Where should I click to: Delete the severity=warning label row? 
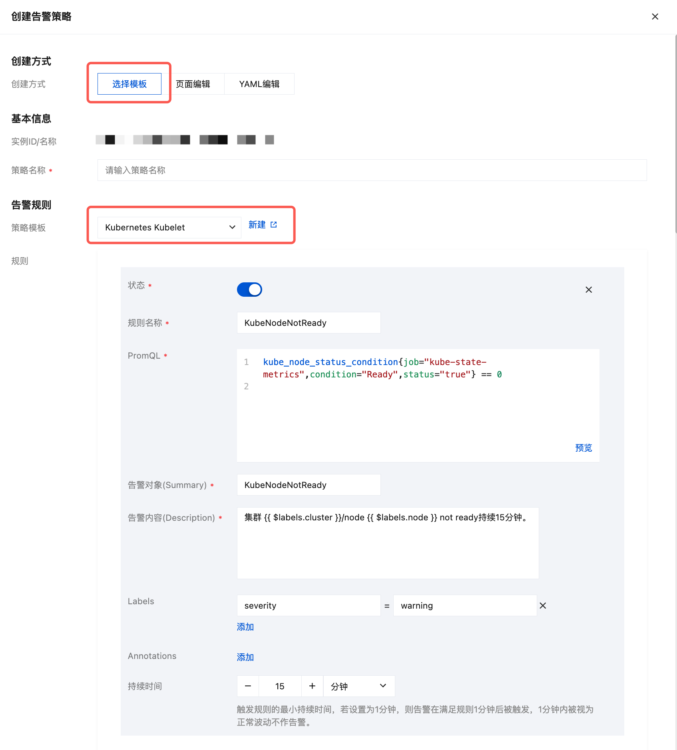[543, 605]
